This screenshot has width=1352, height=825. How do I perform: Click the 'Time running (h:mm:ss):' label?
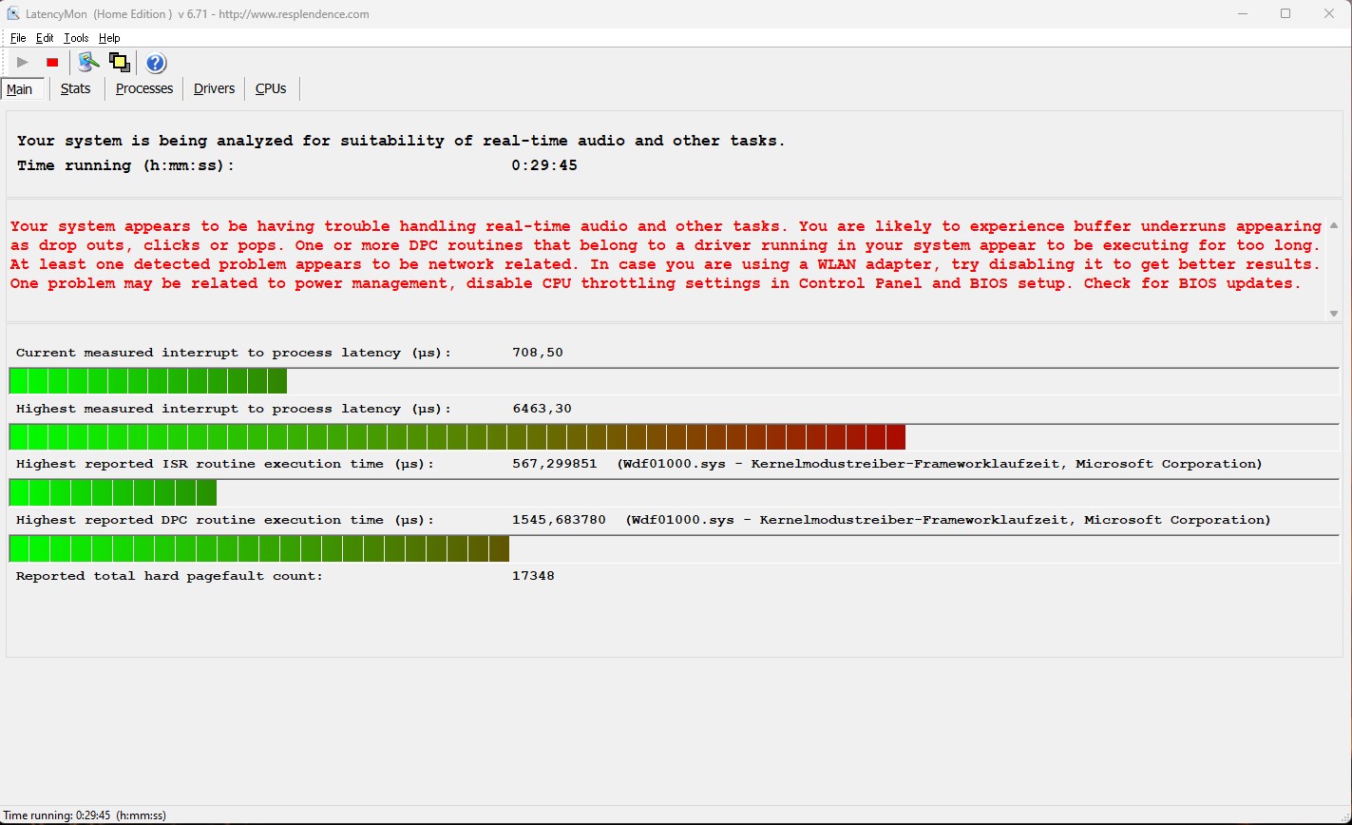(x=125, y=165)
